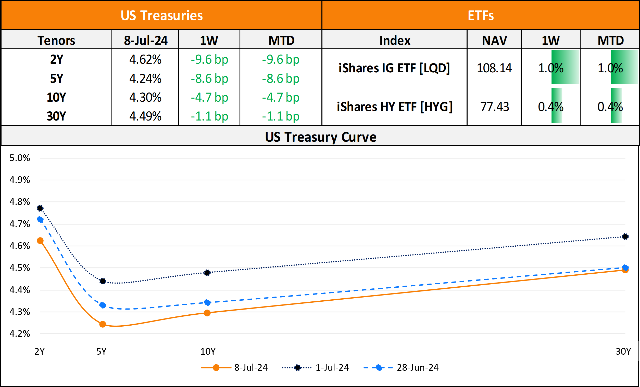The height and width of the screenshot is (387, 640).
Task: Select the HYG NAV value 77.43
Action: 494,107
